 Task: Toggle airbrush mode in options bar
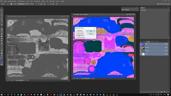53,4
